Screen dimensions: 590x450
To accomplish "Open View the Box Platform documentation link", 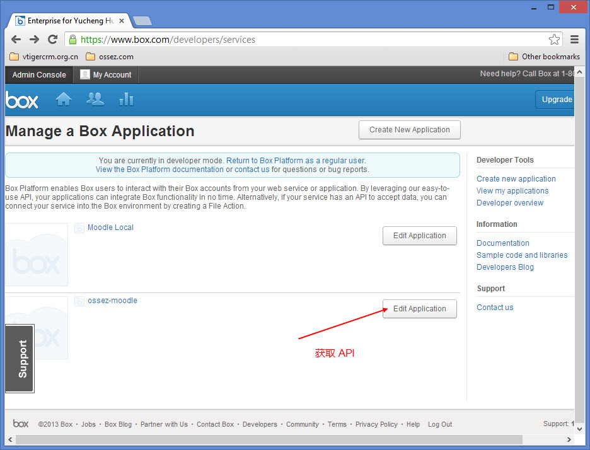I will click(x=159, y=170).
